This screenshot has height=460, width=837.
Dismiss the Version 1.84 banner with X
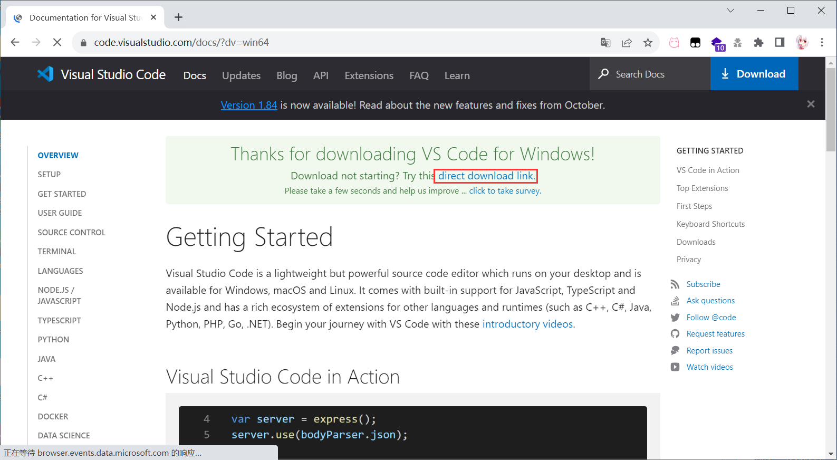click(811, 104)
